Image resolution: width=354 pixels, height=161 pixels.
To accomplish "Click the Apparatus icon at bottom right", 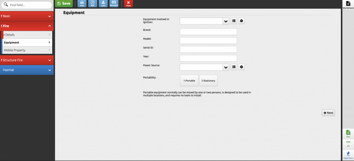I will pyautogui.click(x=348, y=154).
